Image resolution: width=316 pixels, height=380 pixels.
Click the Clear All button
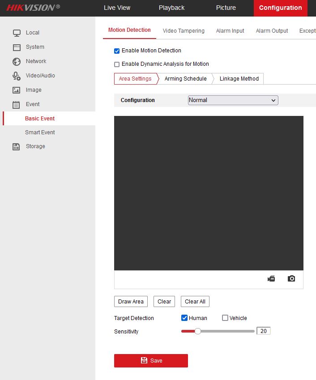[195, 302]
